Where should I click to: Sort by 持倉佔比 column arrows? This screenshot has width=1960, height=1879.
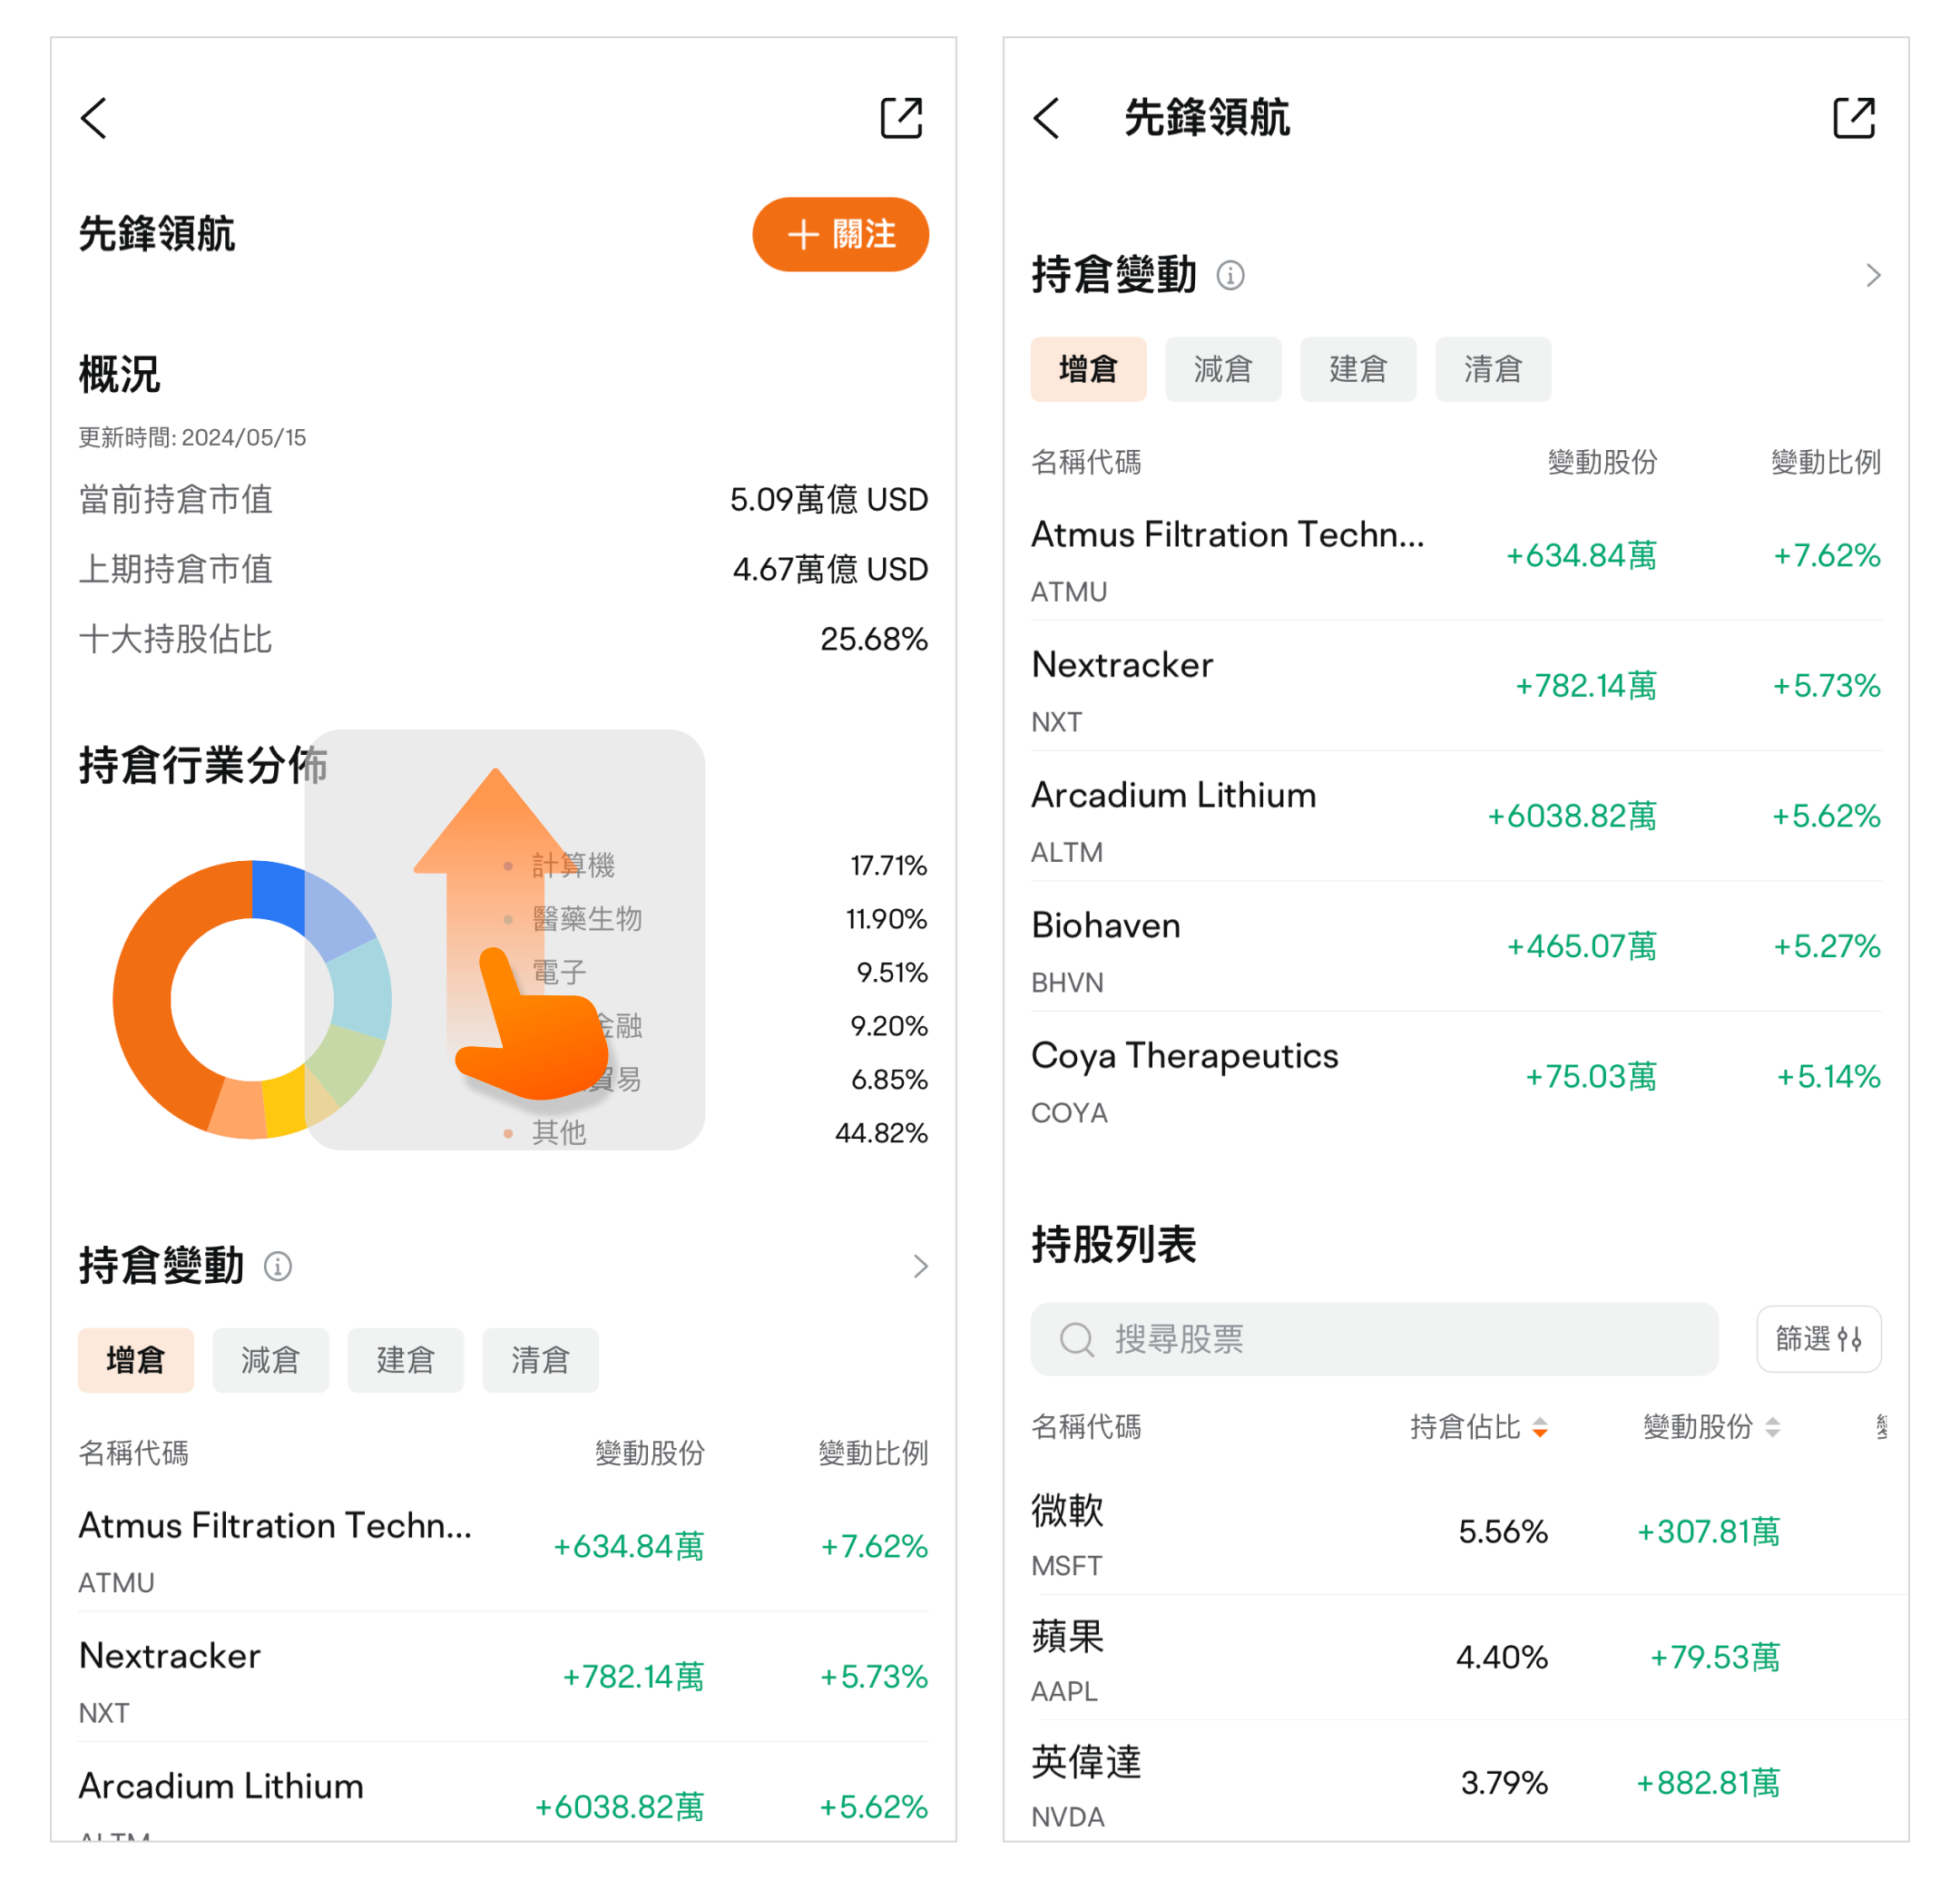point(1540,1427)
